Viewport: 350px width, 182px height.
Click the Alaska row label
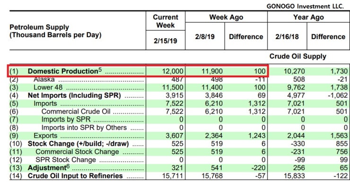(x=44, y=79)
